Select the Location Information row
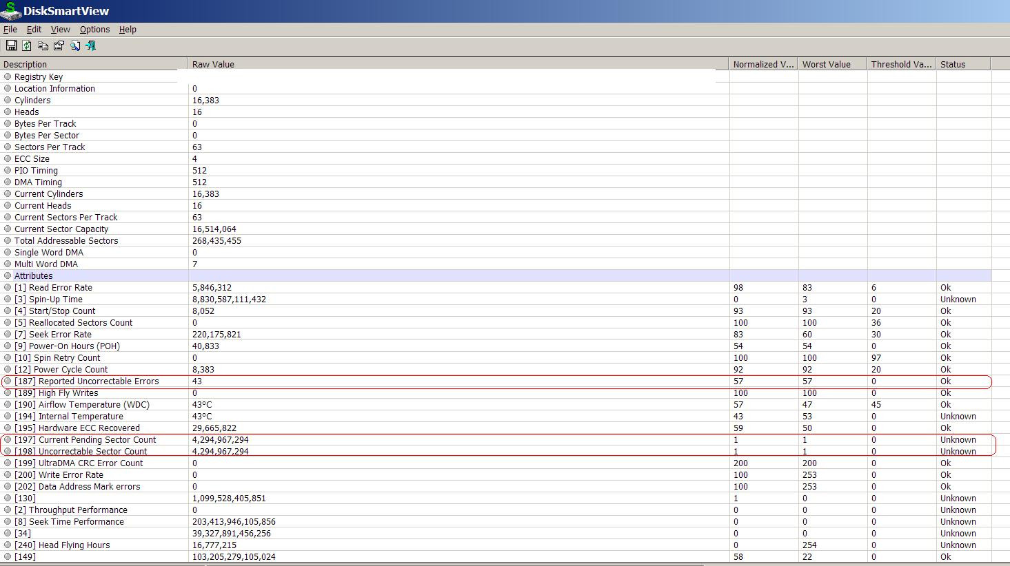1010x566 pixels. click(x=496, y=88)
